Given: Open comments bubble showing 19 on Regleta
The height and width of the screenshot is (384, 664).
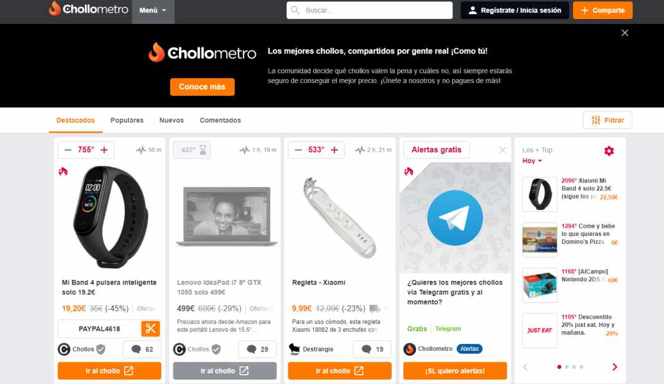Looking at the screenshot, I should [372, 349].
